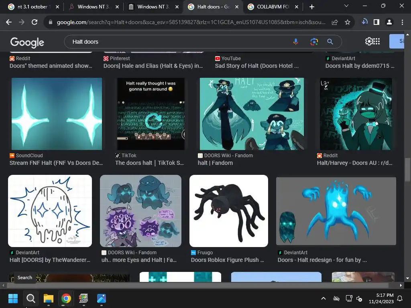
Task: Search by voice microphone icon
Action: tap(296, 42)
